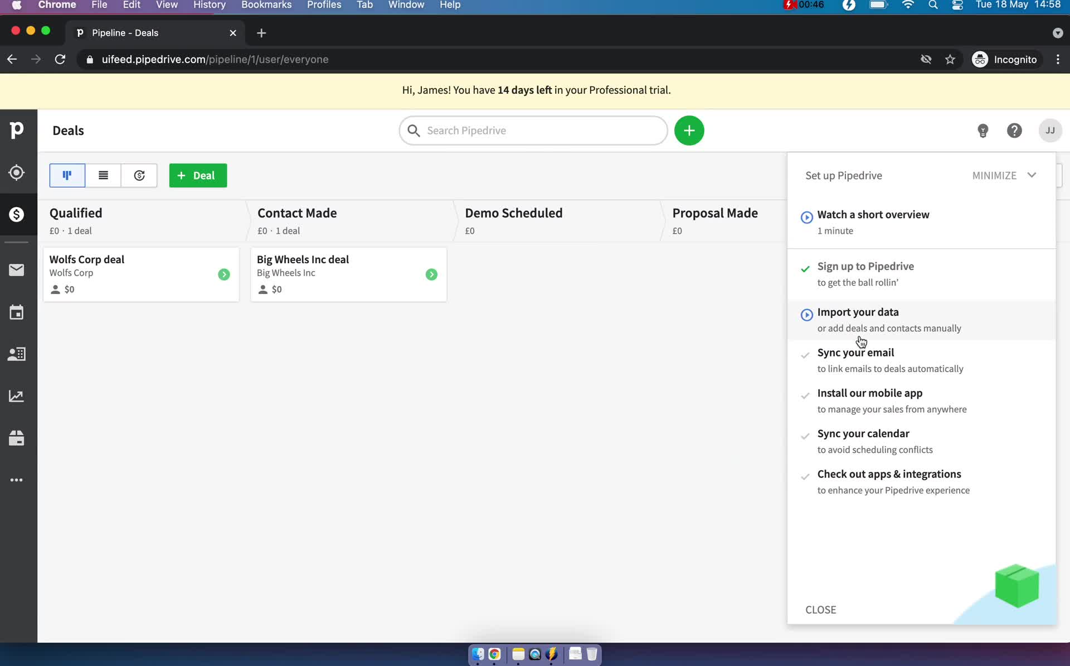This screenshot has width=1070, height=666.
Task: Click the green Add Deal button
Action: point(197,175)
